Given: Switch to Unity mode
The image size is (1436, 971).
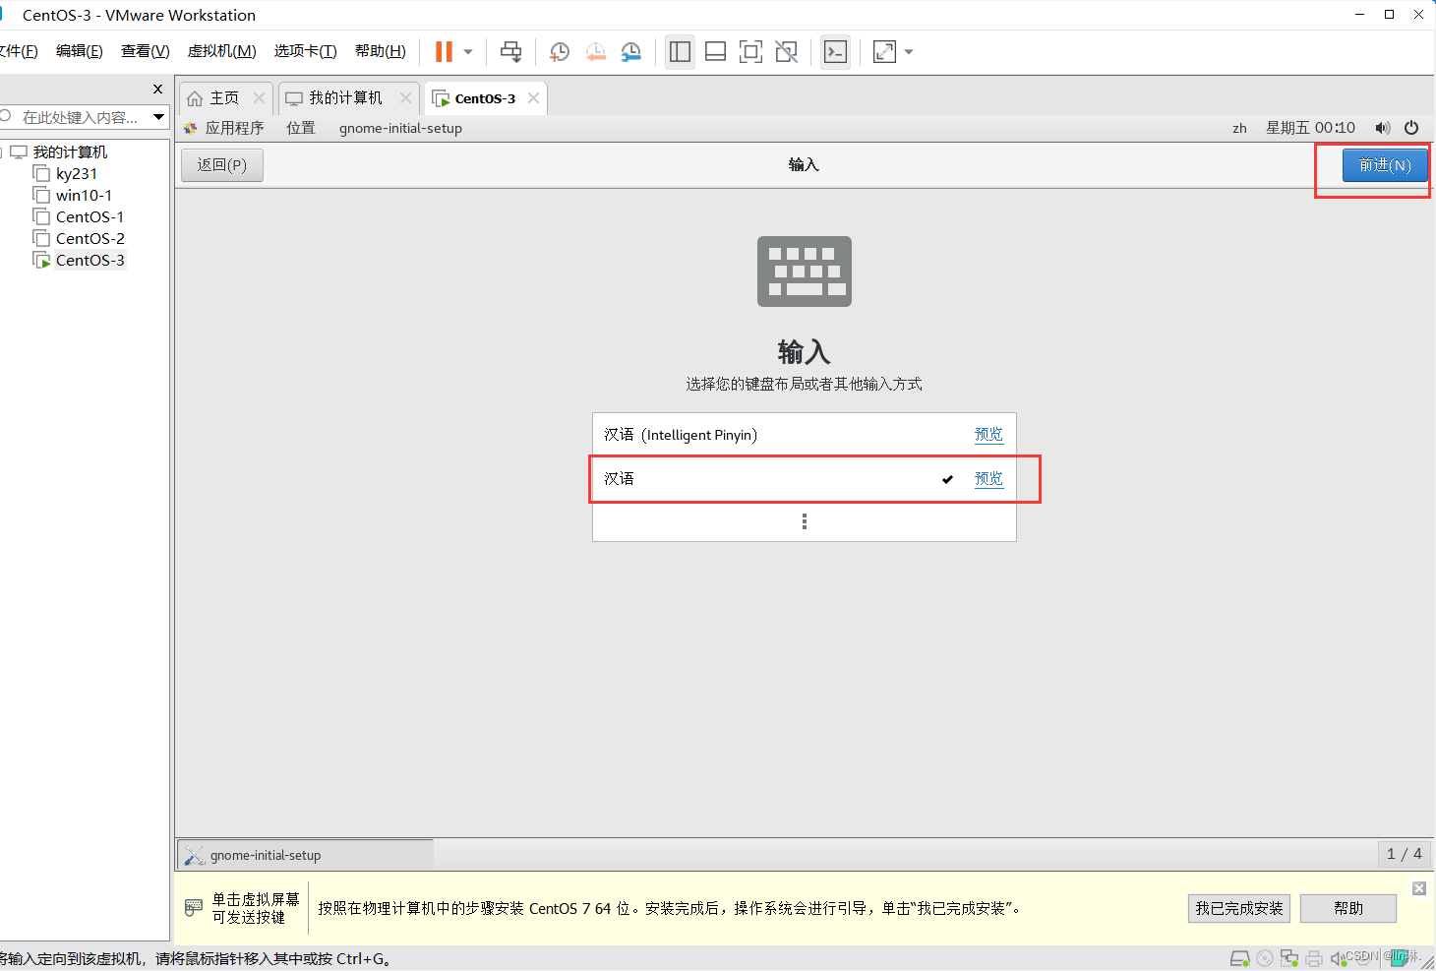Looking at the screenshot, I should (x=786, y=52).
